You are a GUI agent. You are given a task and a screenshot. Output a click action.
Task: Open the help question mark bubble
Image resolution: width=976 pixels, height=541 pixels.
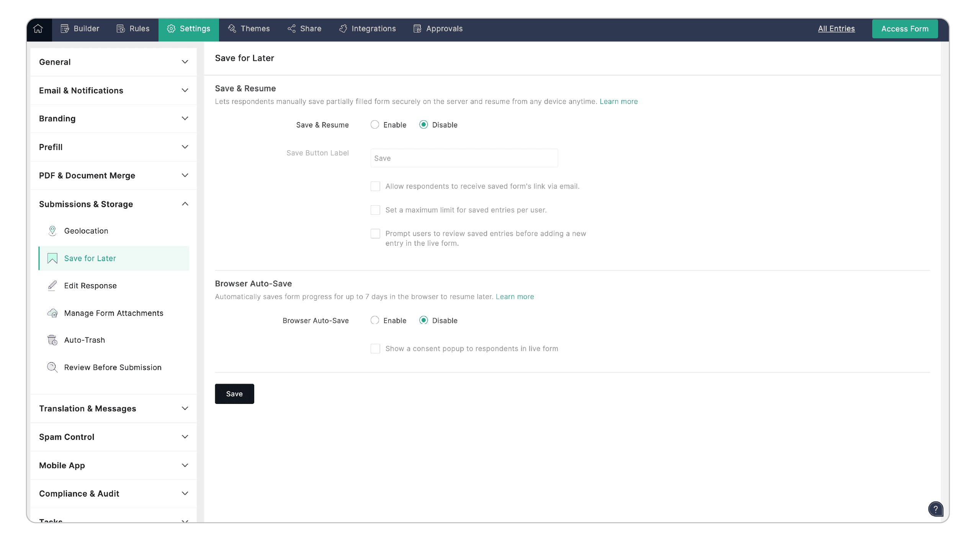click(x=935, y=509)
